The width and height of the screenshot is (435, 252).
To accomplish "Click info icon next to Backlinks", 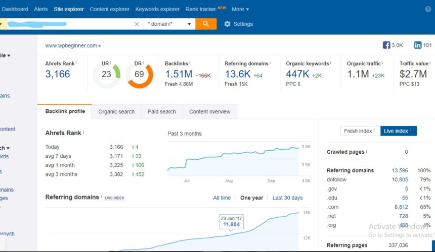I will [190, 63].
